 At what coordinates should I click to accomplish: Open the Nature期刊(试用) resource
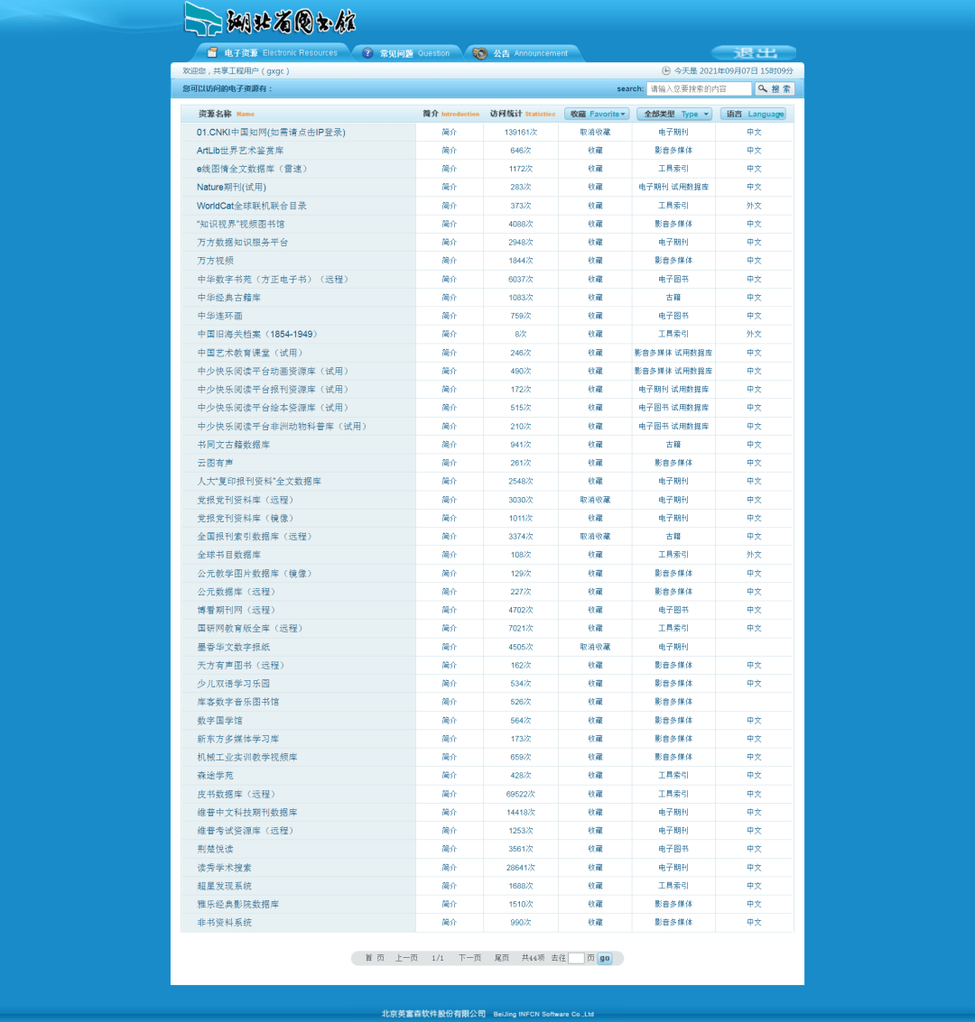(x=231, y=187)
